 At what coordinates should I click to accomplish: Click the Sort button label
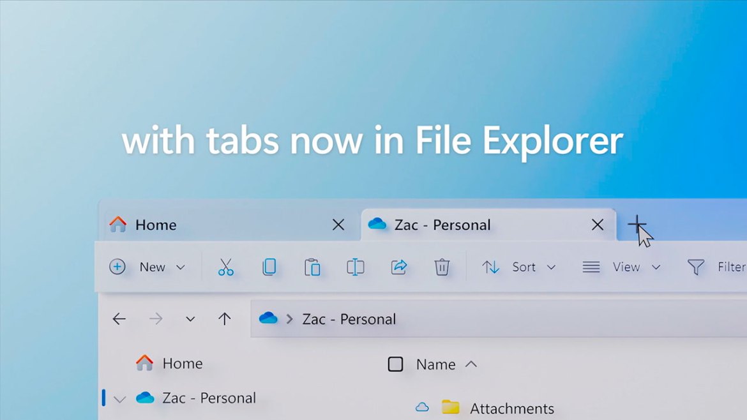(524, 267)
